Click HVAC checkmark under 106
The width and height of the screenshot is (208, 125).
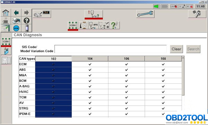click(127, 92)
